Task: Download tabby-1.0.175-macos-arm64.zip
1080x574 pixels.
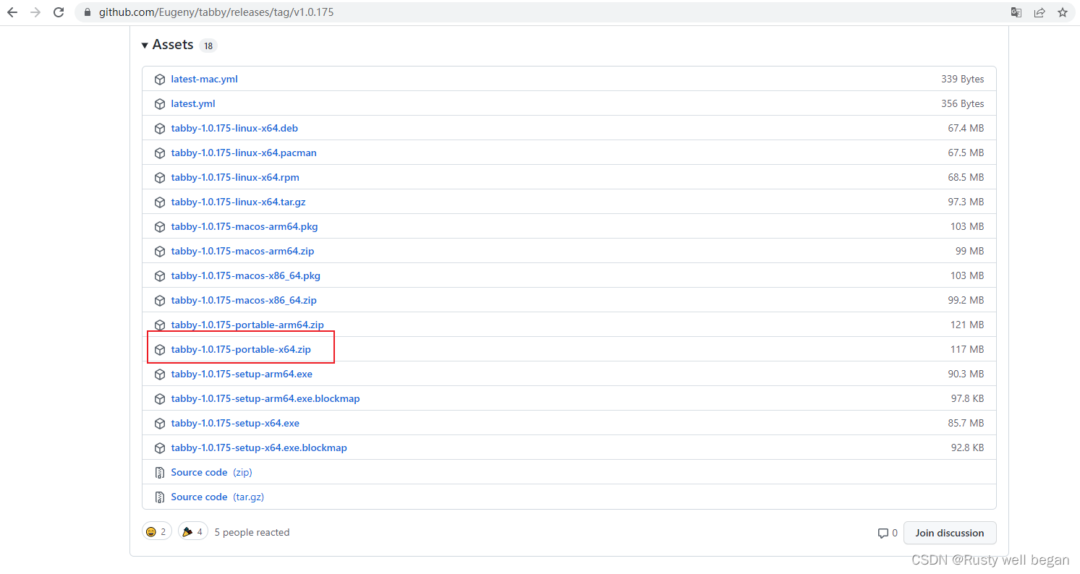Action: pyautogui.click(x=242, y=251)
